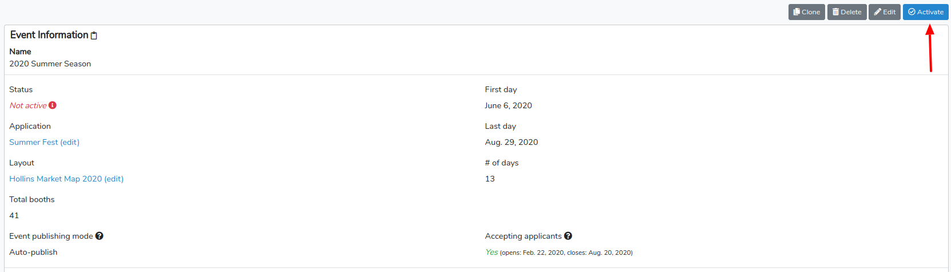951x272 pixels.
Task: Click the red info icon next to Not active
Action: pos(53,105)
